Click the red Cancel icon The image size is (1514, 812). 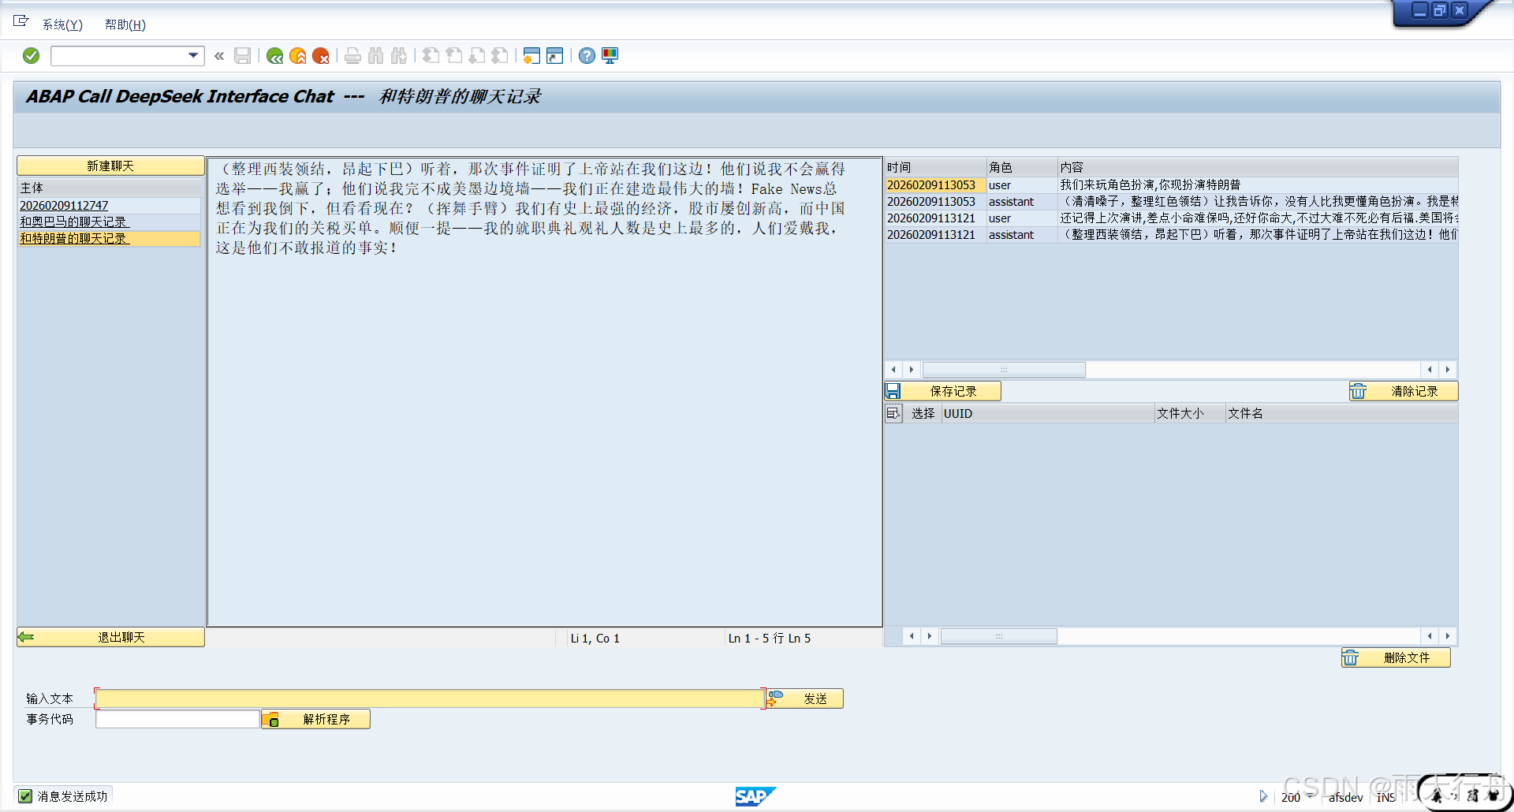320,56
